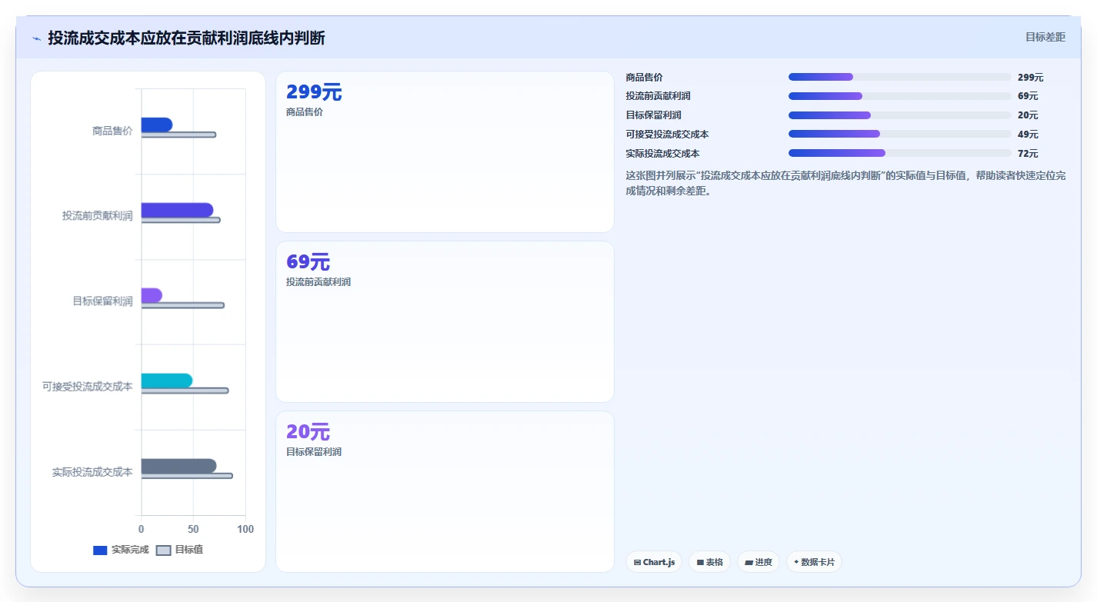Screen dimensions: 1097x602
Task: Click the 299元 data card
Action: [445, 151]
